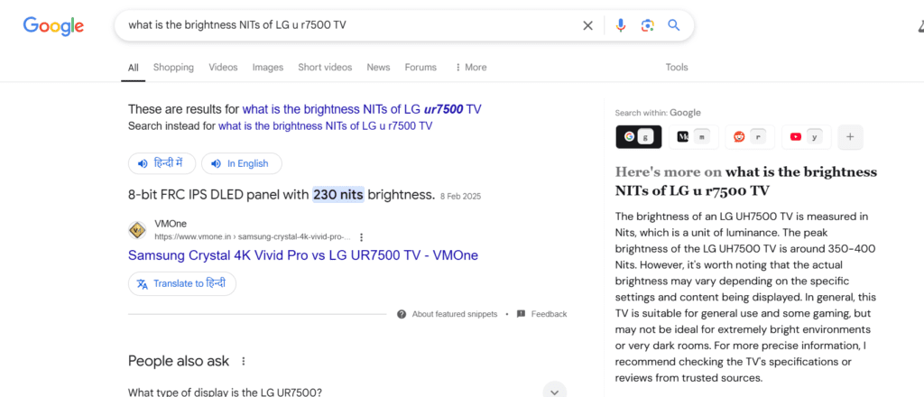Click the highlighted 230 nits text

click(x=338, y=194)
